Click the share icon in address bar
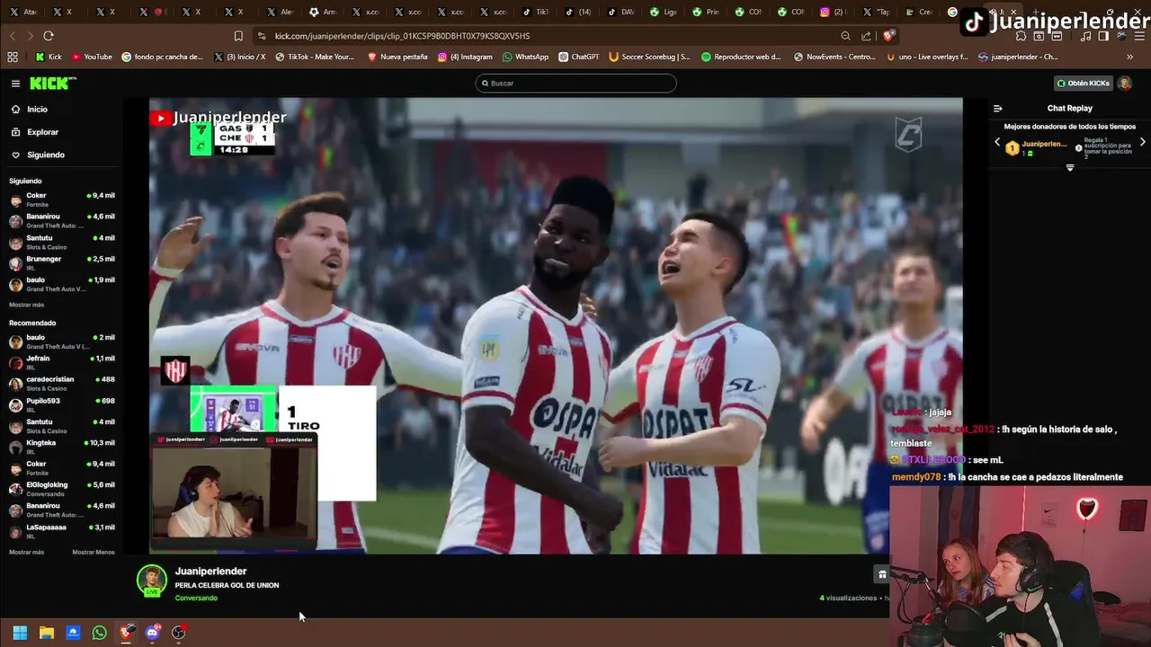The height and width of the screenshot is (647, 1151). (x=866, y=36)
